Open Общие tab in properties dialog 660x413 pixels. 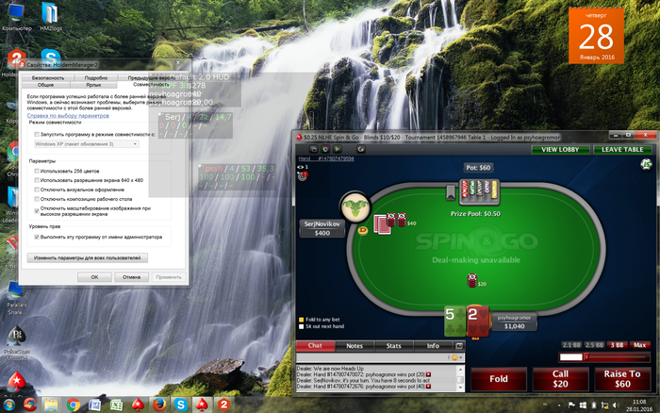point(46,85)
